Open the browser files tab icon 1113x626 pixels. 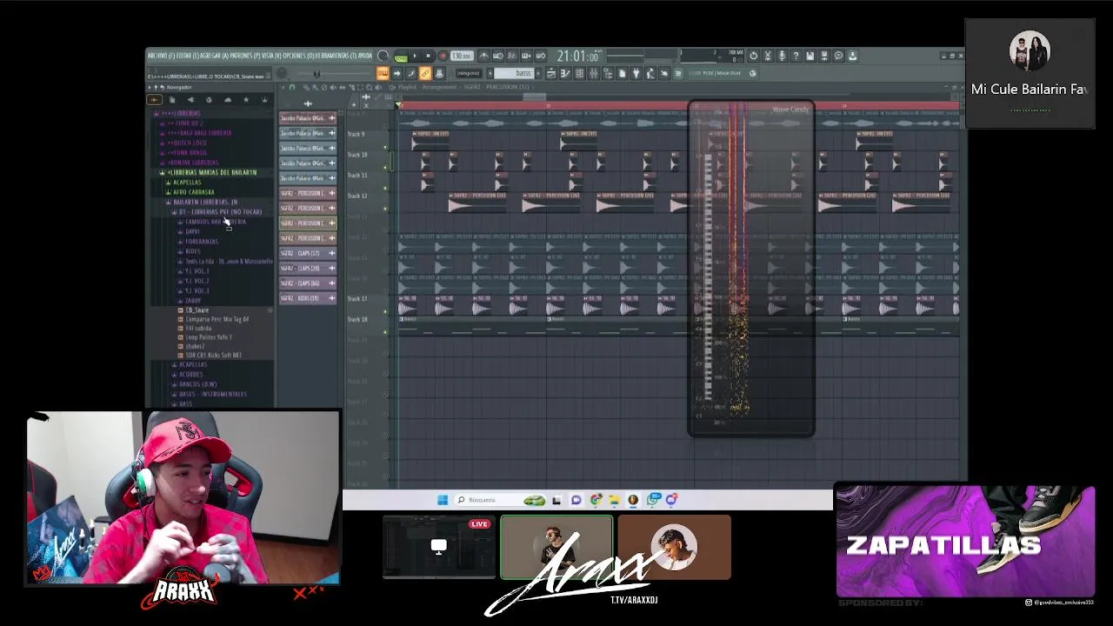click(x=171, y=99)
